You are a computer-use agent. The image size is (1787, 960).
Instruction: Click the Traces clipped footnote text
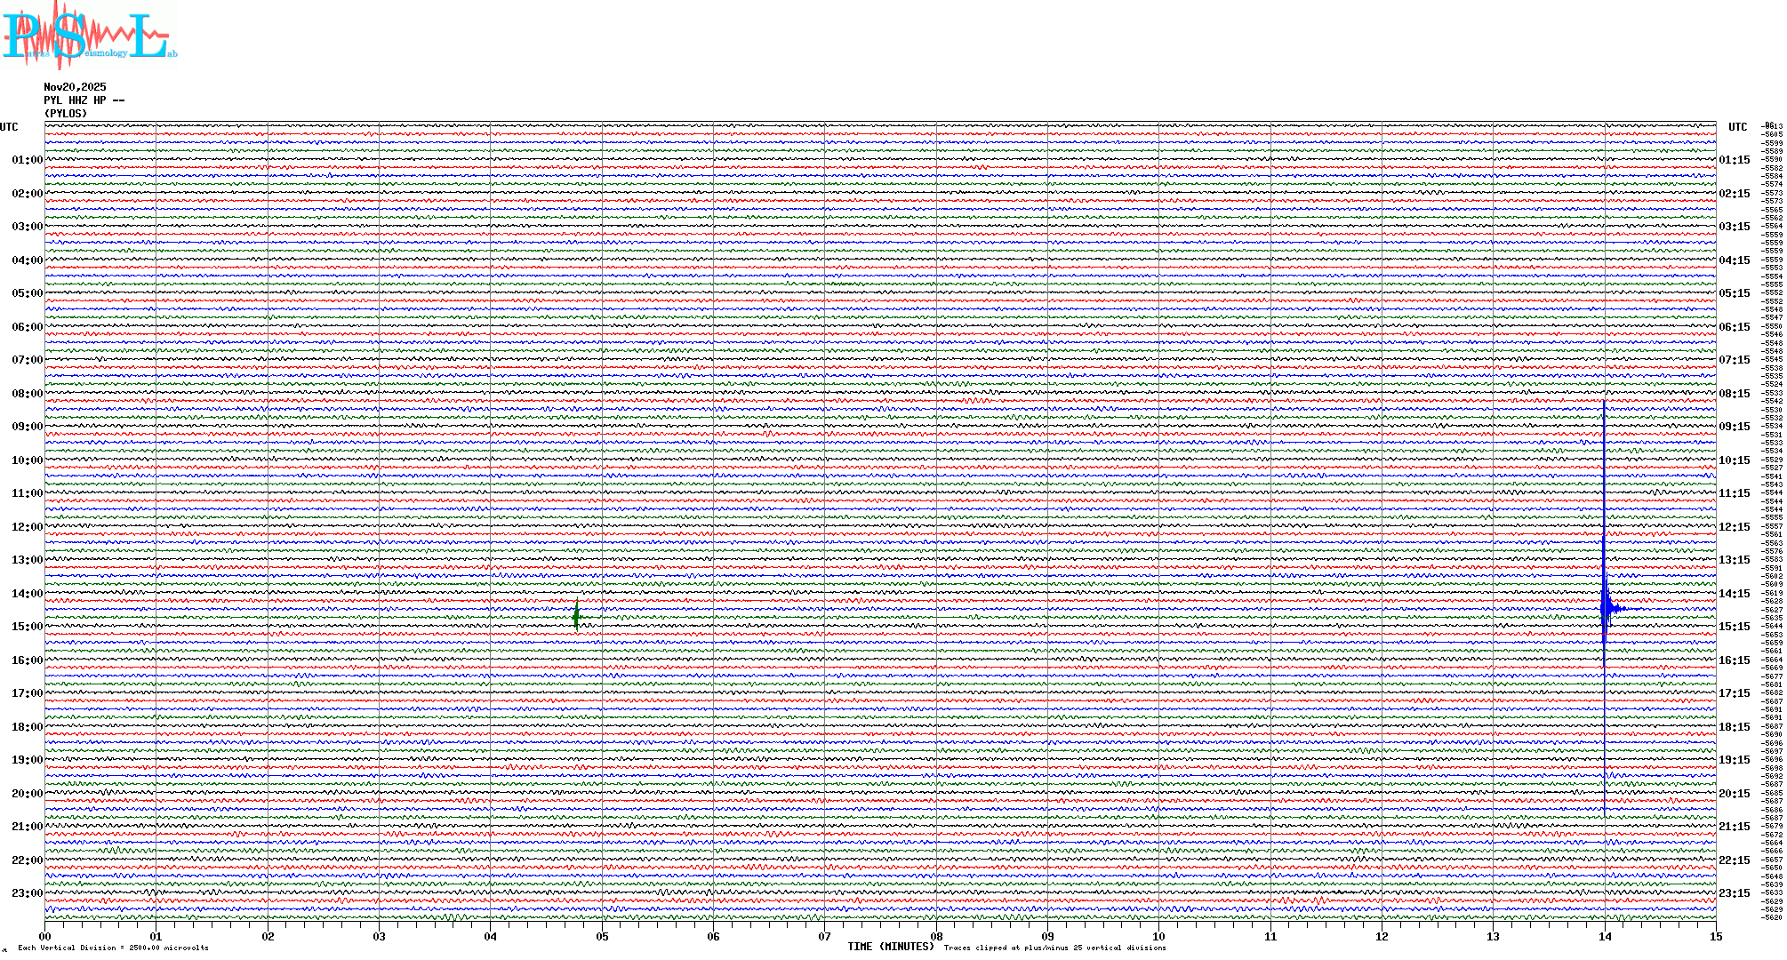1054,948
